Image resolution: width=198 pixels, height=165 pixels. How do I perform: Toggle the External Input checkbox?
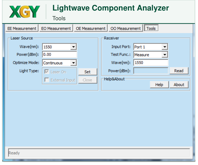pyautogui.click(x=47, y=80)
